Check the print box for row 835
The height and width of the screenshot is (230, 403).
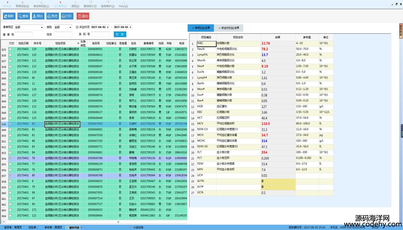[x=10, y=49]
